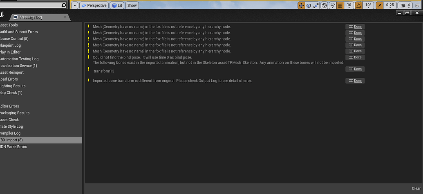The width and height of the screenshot is (423, 194).
Task: Click the world coordinate system globe icon
Action: coord(324,5)
